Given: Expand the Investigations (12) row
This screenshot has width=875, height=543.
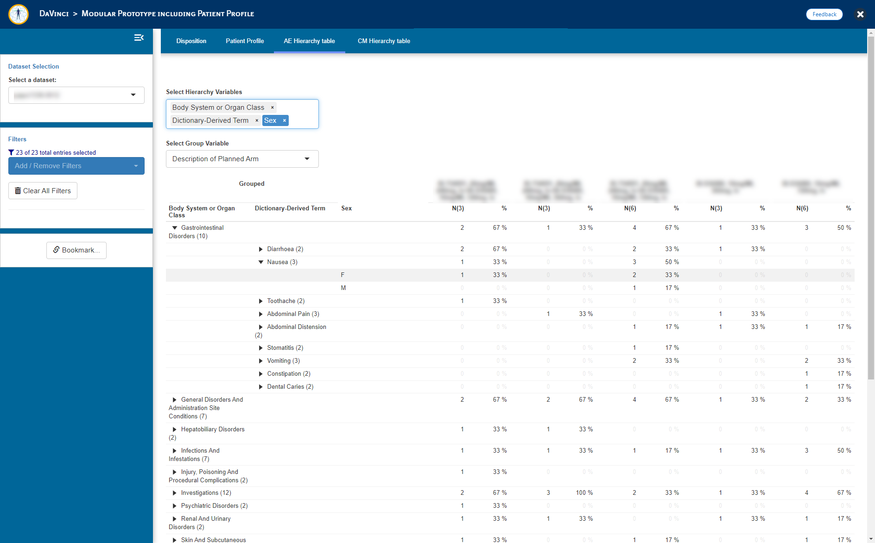Looking at the screenshot, I should tap(175, 493).
